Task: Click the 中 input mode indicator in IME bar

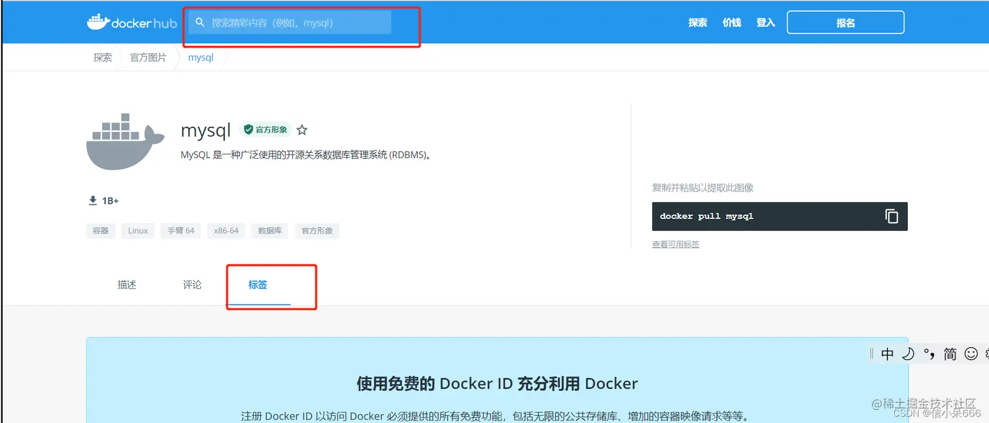Action: tap(888, 354)
